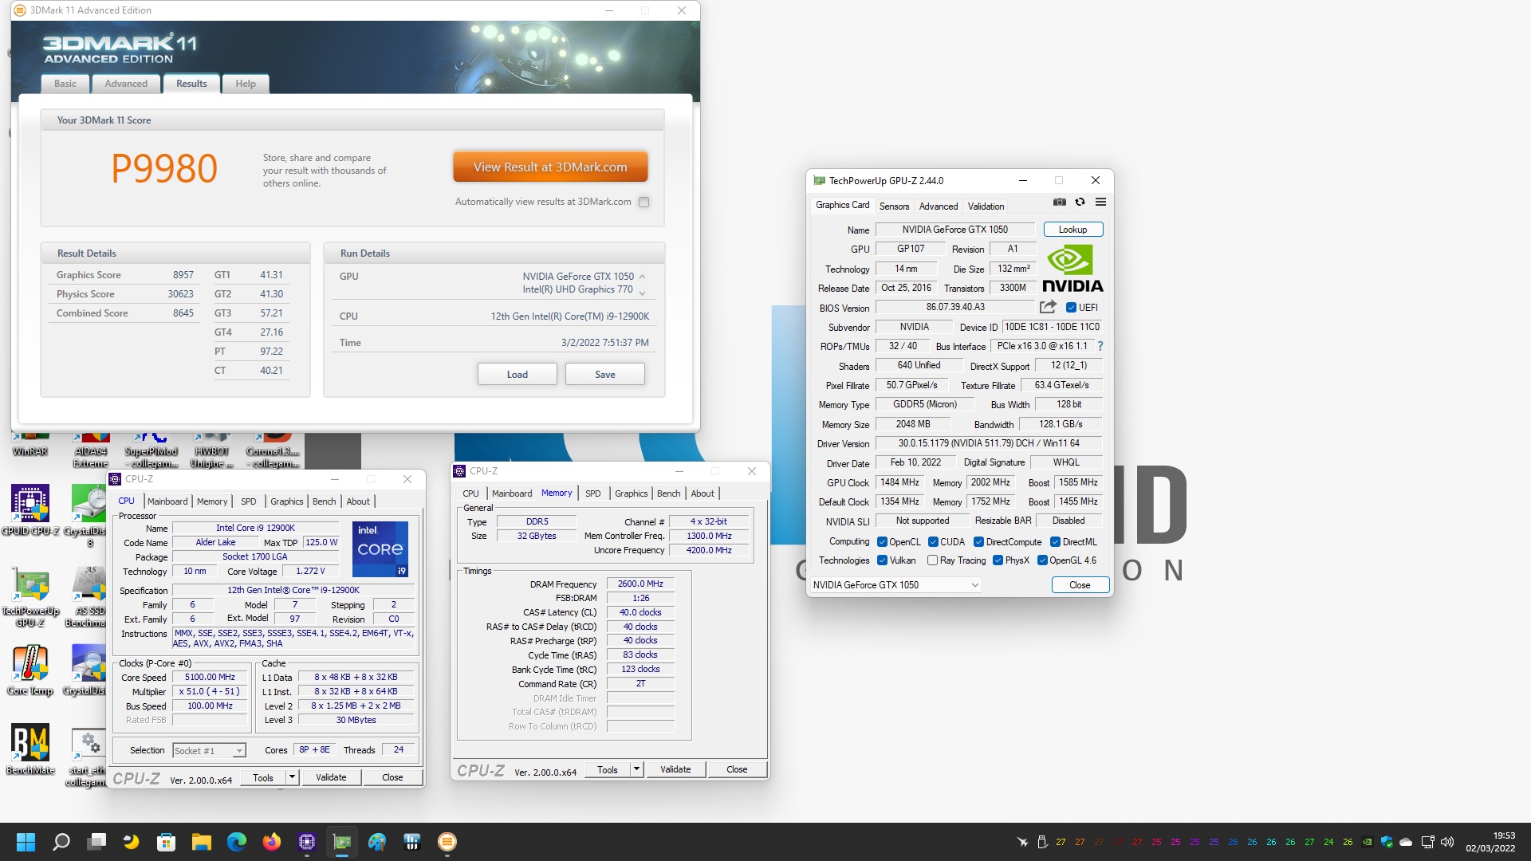
Task: Open the SPD tab in CPU-Z Memory window
Action: pos(592,493)
